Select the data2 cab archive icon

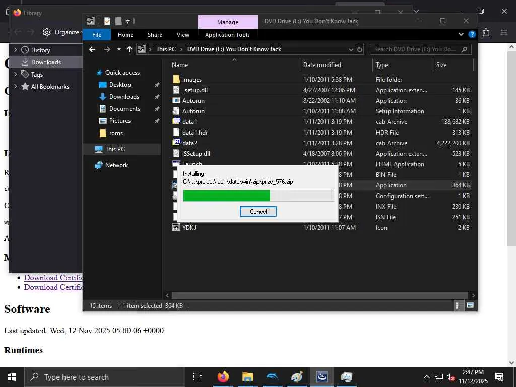(x=176, y=142)
